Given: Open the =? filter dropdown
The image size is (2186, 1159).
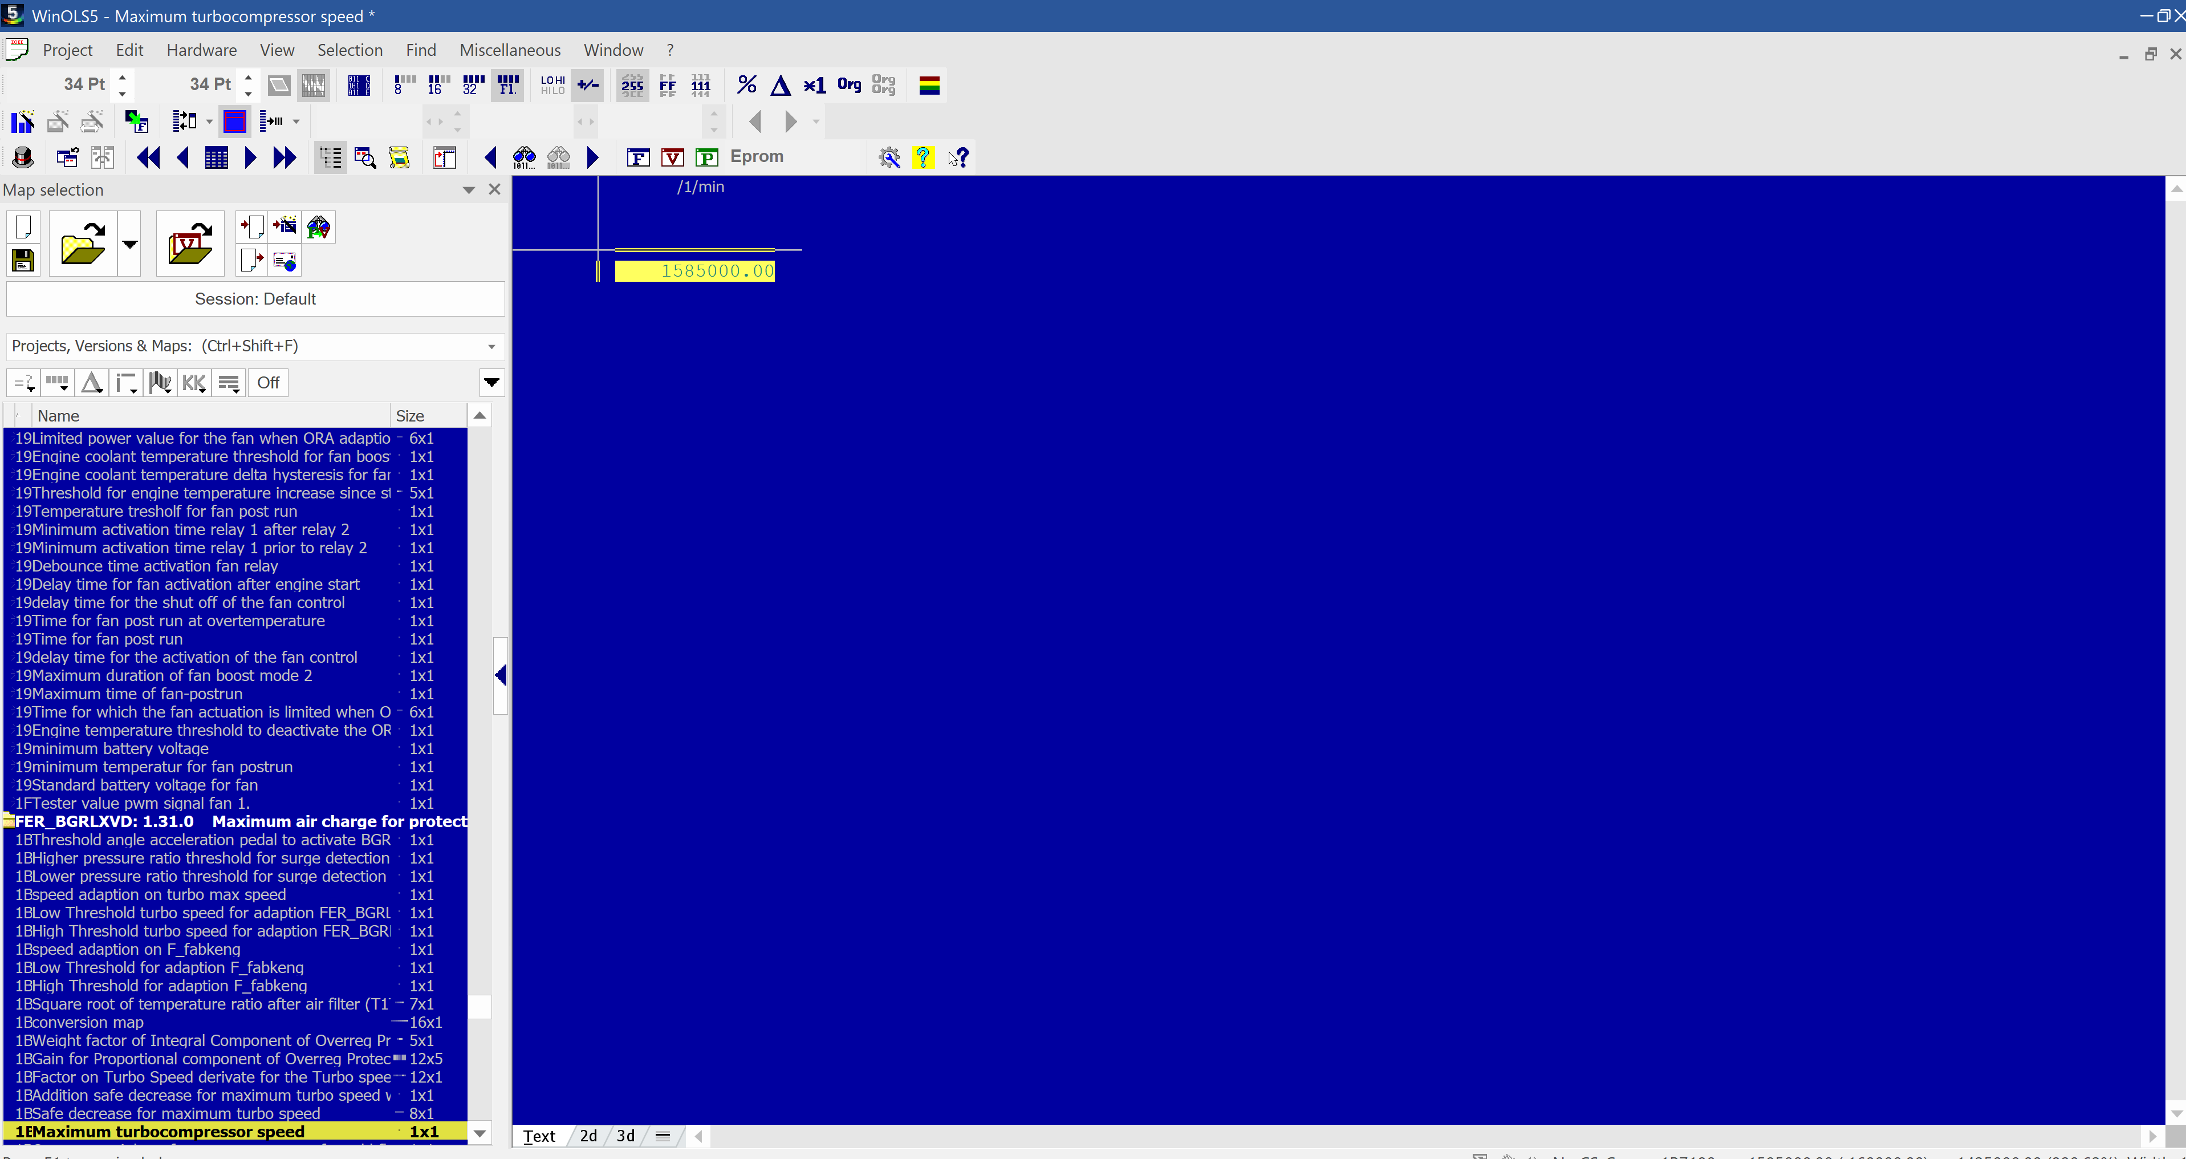Looking at the screenshot, I should click(24, 383).
